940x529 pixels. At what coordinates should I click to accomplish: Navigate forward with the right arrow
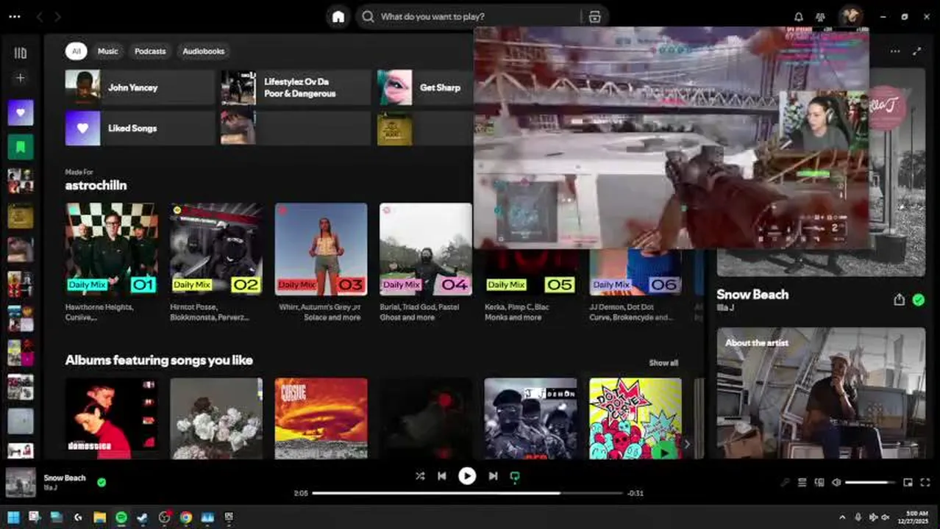click(58, 16)
